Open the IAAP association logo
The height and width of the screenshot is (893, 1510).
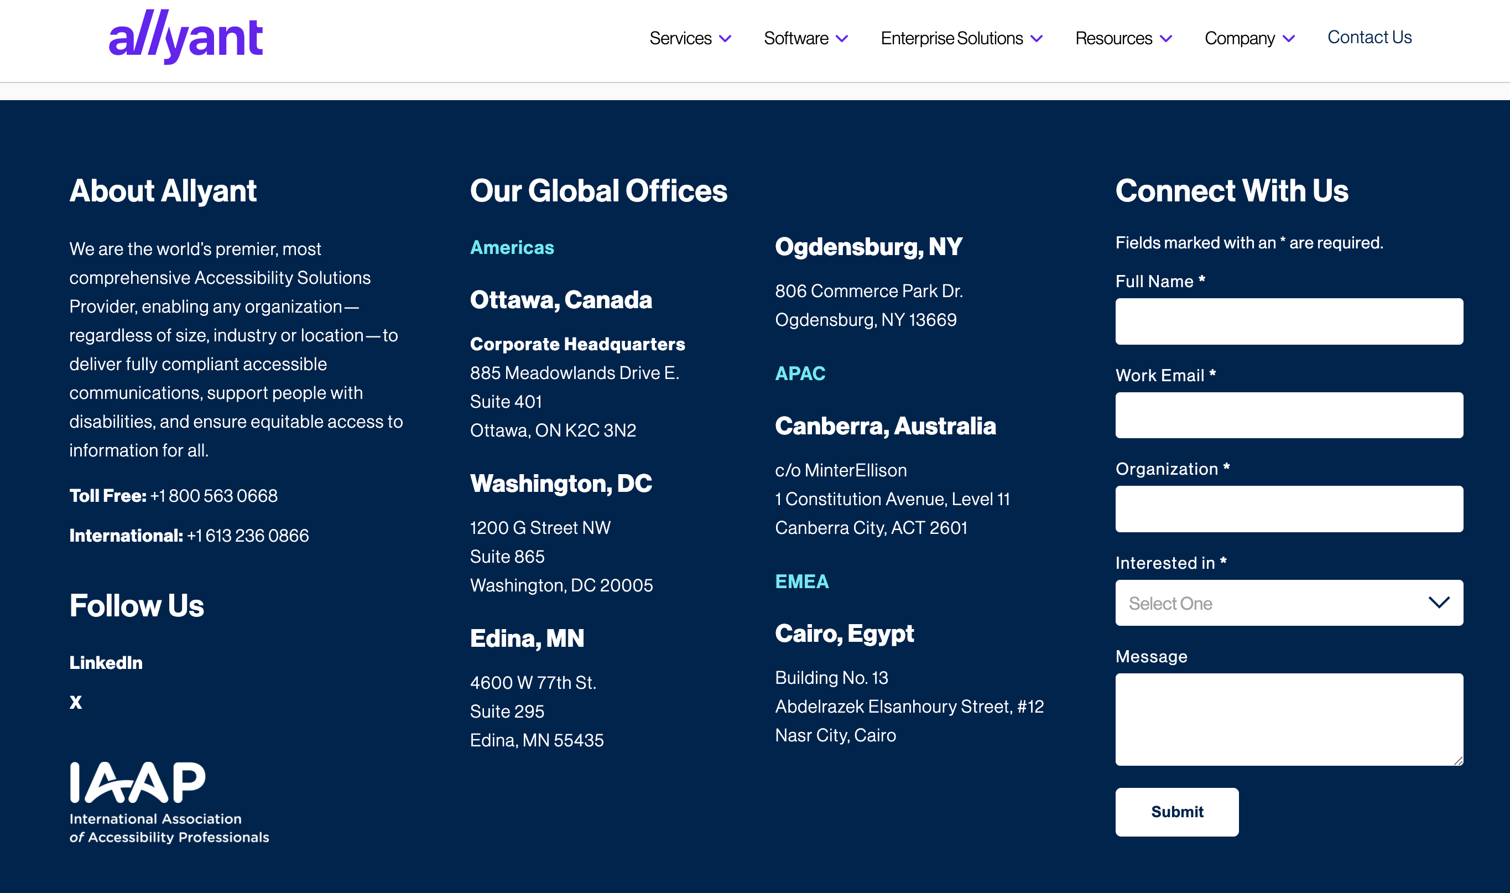tap(169, 803)
